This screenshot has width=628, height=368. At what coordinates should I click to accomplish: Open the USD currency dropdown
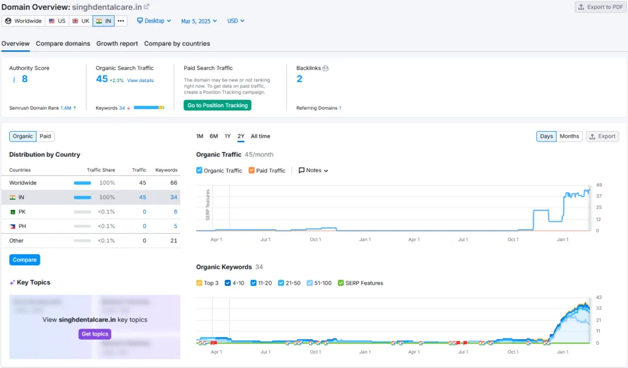(x=236, y=21)
